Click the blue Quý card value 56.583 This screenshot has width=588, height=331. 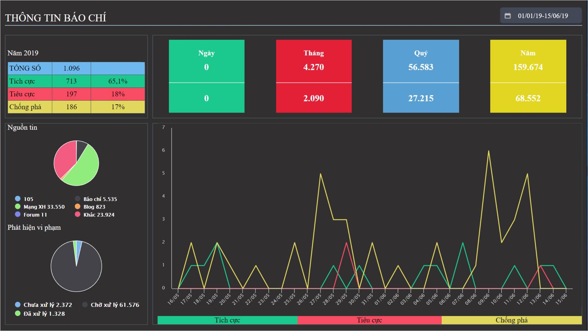[421, 67]
